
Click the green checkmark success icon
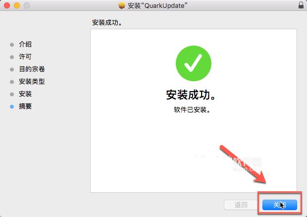tap(194, 63)
